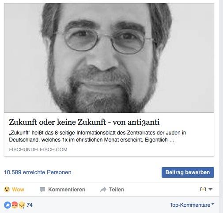Click the Teilen share arrow icon
Screen dimensions: 223x213
[x=103, y=190]
